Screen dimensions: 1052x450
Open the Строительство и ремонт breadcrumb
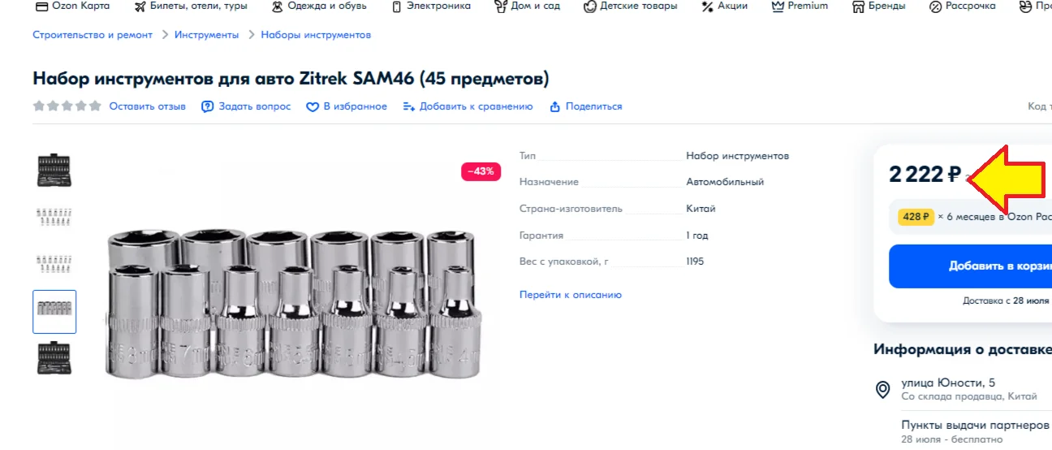92,35
